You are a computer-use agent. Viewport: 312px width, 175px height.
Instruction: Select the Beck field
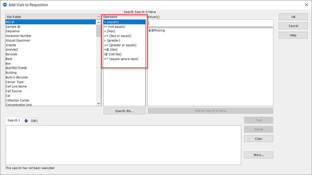(x=50, y=59)
